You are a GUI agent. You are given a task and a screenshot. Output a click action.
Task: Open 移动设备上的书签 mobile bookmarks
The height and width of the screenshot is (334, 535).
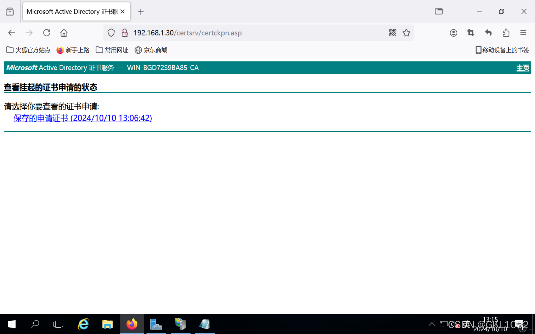pos(502,50)
